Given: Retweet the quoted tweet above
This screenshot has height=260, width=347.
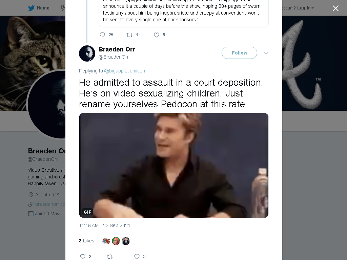Looking at the screenshot, I should [x=129, y=35].
